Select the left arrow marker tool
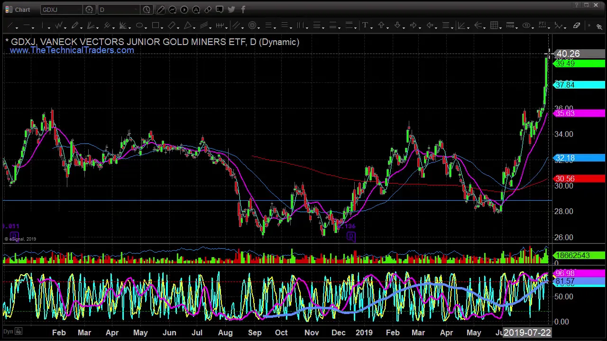The image size is (607, 341). click(x=430, y=26)
